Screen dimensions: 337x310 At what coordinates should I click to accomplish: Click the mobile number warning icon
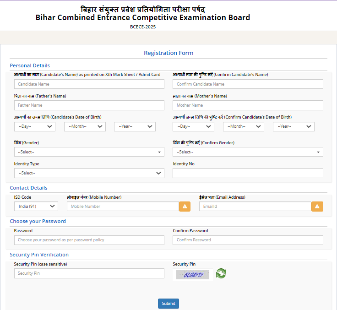pyautogui.click(x=185, y=207)
